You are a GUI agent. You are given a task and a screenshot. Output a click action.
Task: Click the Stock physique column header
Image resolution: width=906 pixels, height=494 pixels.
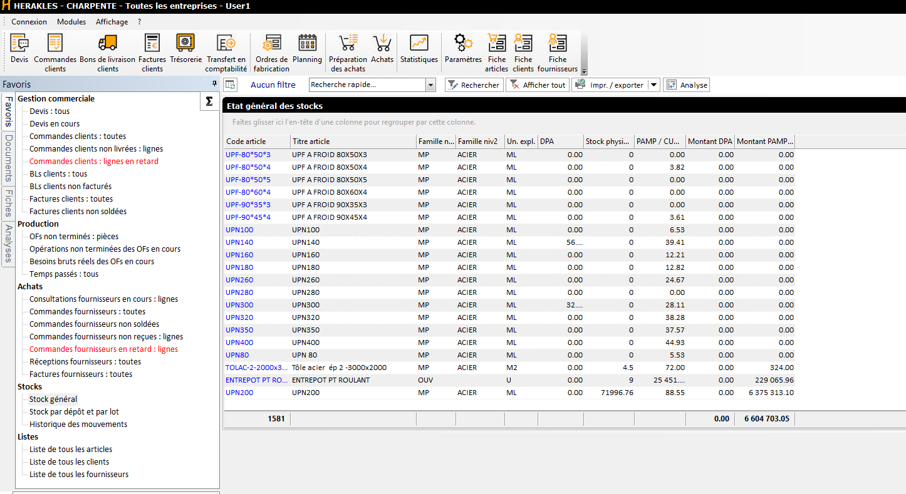point(608,142)
